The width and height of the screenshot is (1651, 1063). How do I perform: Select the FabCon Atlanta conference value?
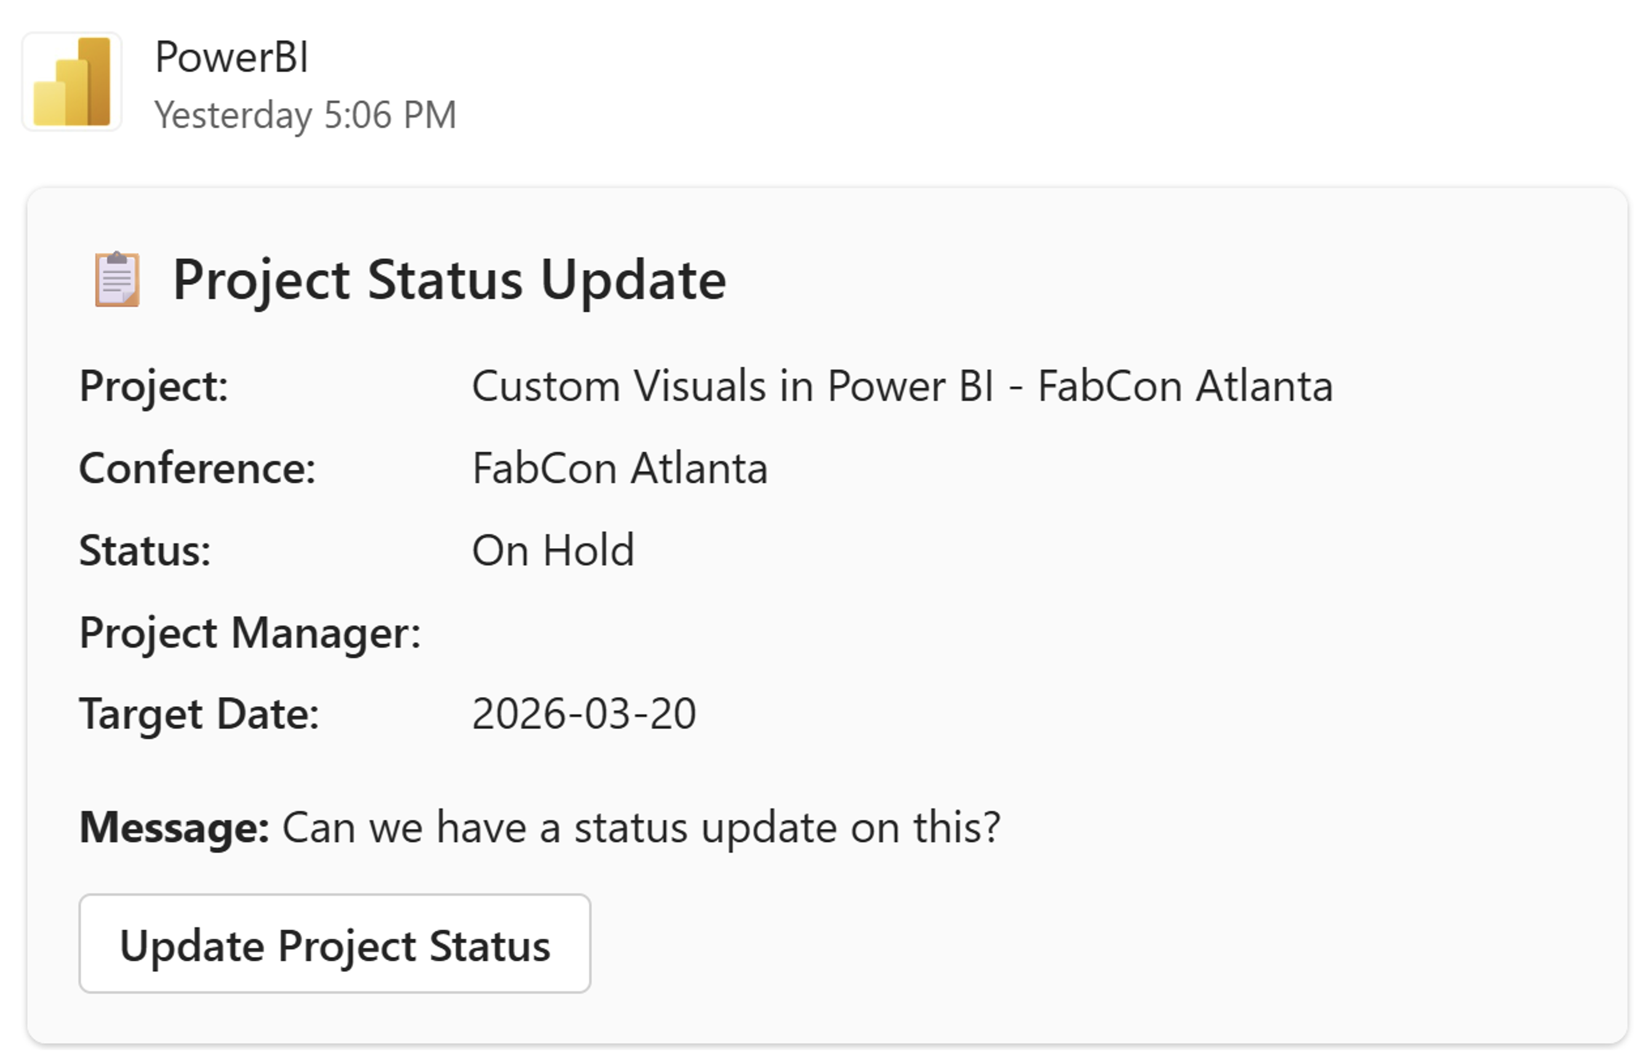pyautogui.click(x=620, y=468)
